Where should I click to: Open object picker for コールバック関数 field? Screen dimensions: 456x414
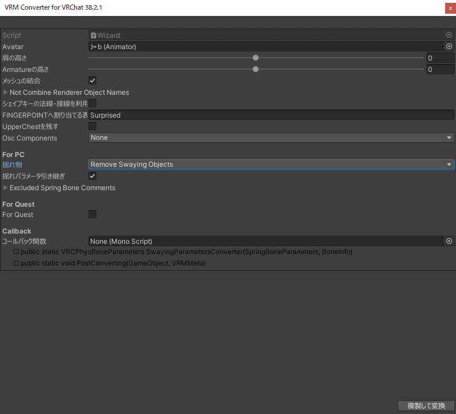(449, 241)
